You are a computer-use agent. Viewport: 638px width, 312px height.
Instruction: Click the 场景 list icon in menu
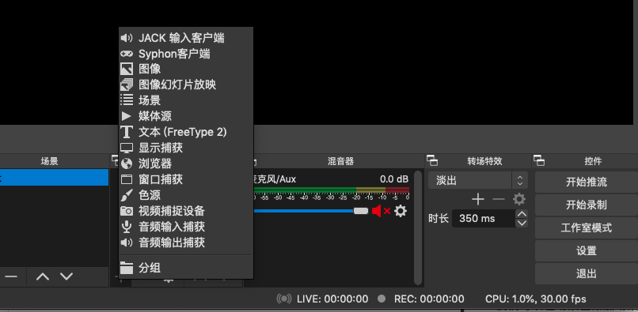click(127, 100)
